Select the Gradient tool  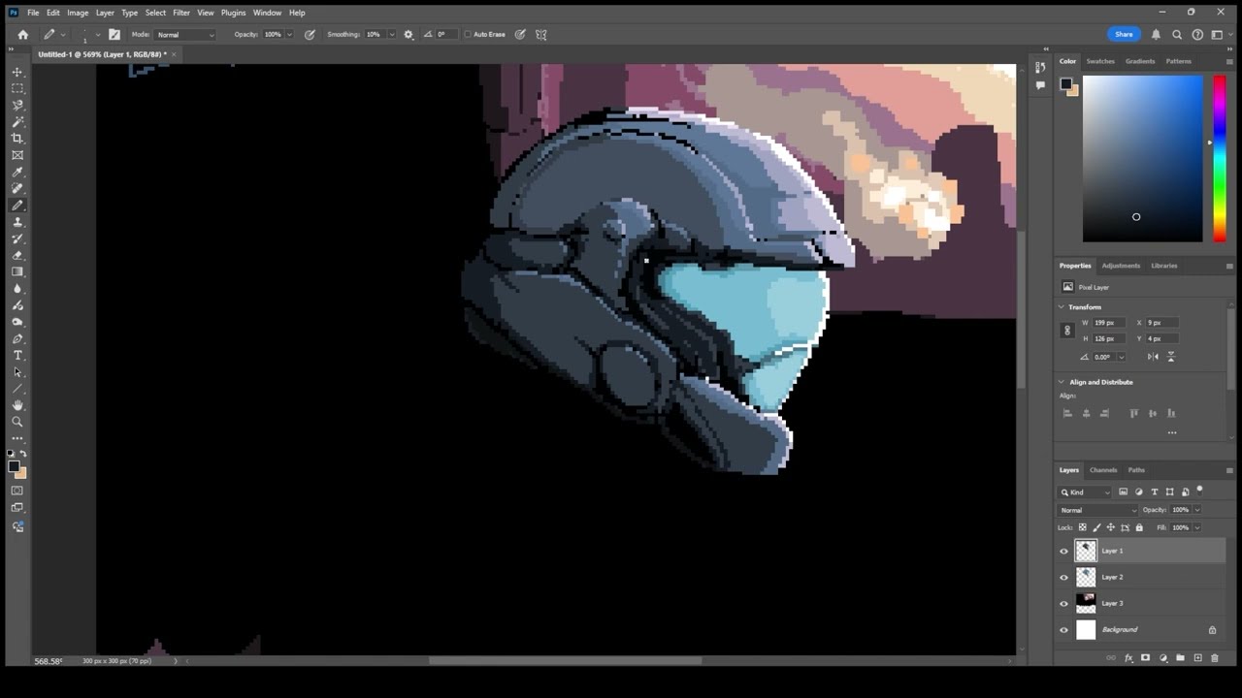17,271
